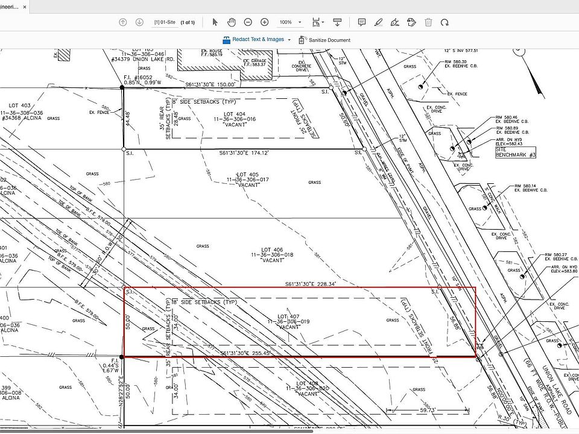Open Redact Text & Images dropdown arrow
Screen dimensions: 579x434
coord(289,40)
